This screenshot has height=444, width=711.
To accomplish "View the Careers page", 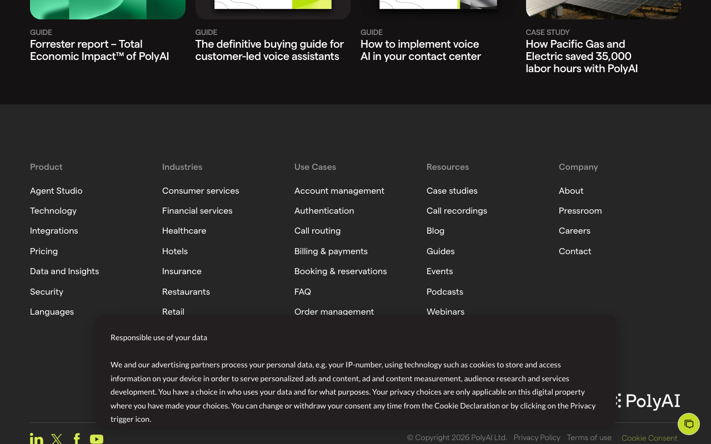I will click(574, 231).
